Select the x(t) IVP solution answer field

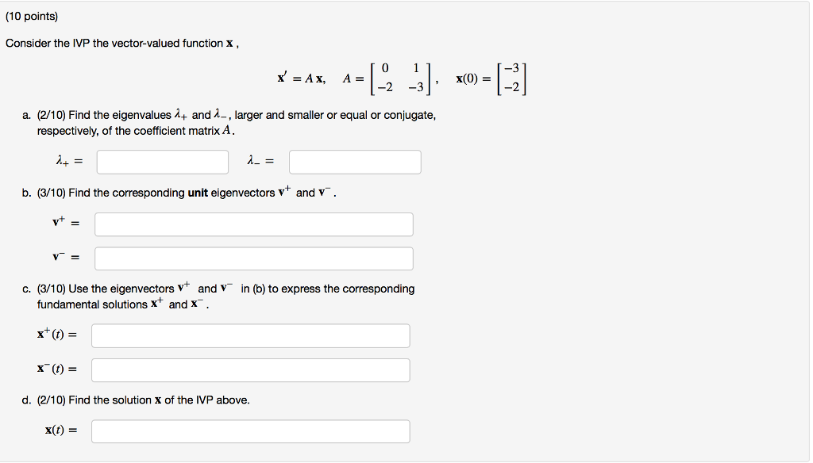pos(250,430)
